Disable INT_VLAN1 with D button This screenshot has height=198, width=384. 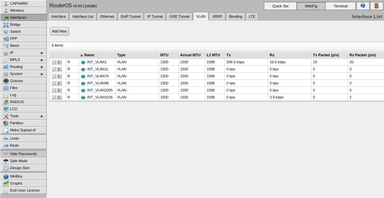[x=59, y=62]
